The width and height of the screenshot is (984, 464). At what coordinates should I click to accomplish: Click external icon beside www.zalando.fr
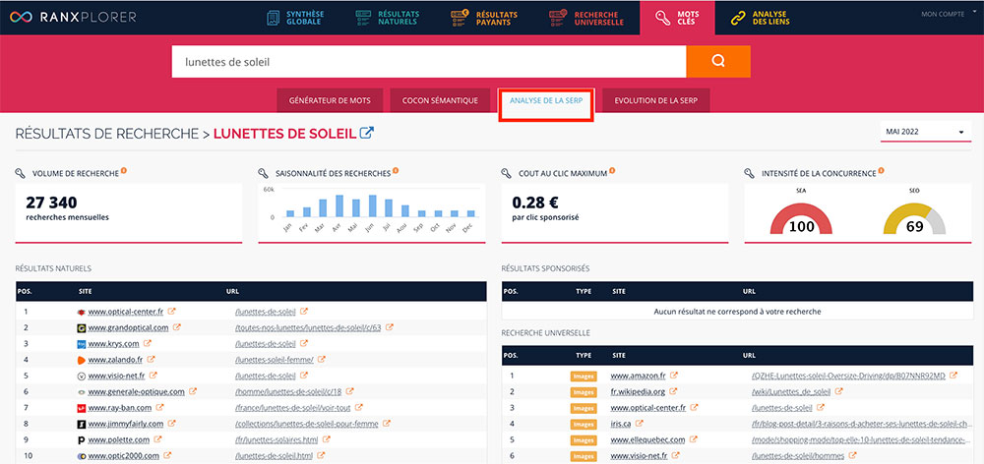coord(152,360)
